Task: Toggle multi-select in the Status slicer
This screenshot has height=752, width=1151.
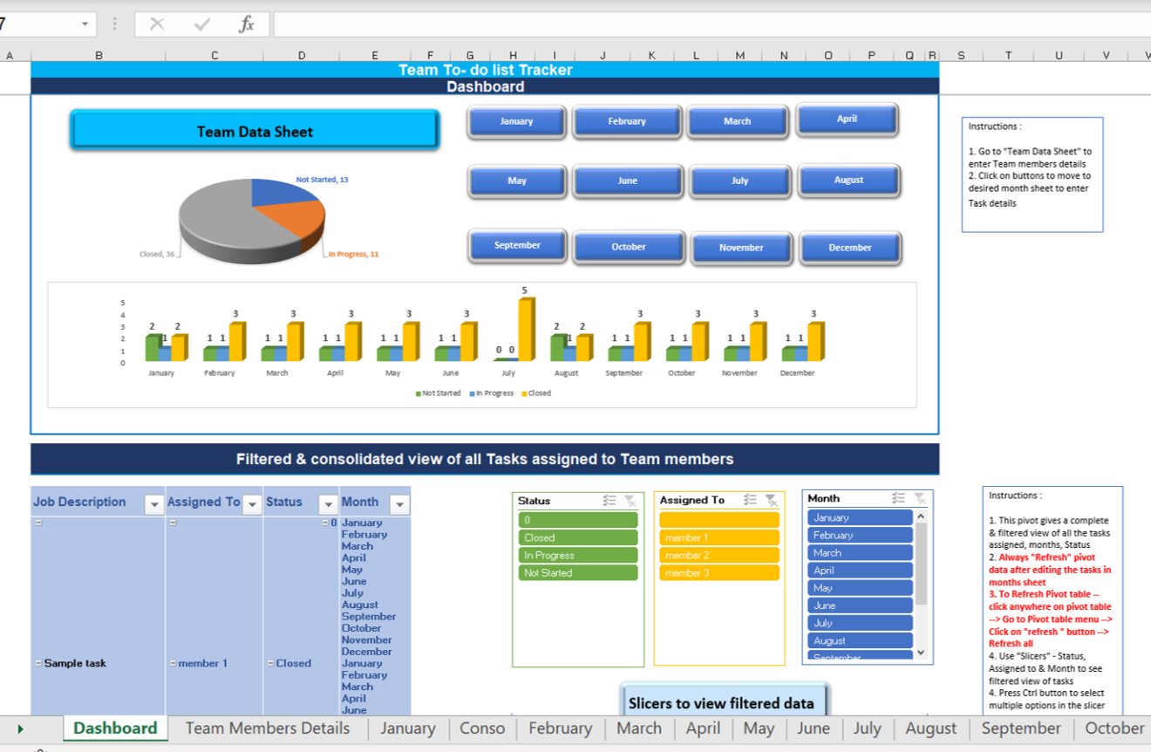Action: (x=609, y=501)
